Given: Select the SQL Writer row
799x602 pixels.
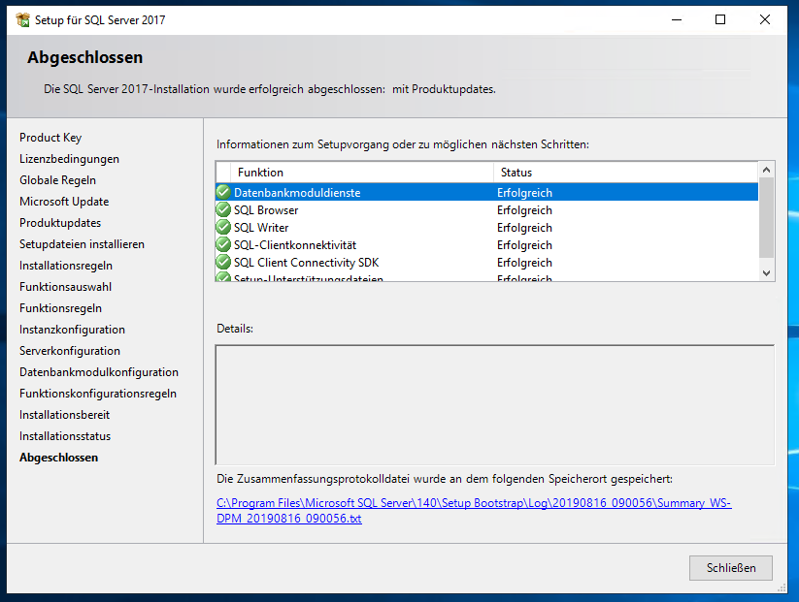Looking at the screenshot, I should (487, 228).
